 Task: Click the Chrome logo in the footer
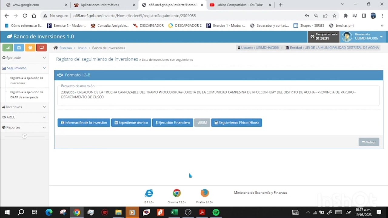(177, 193)
